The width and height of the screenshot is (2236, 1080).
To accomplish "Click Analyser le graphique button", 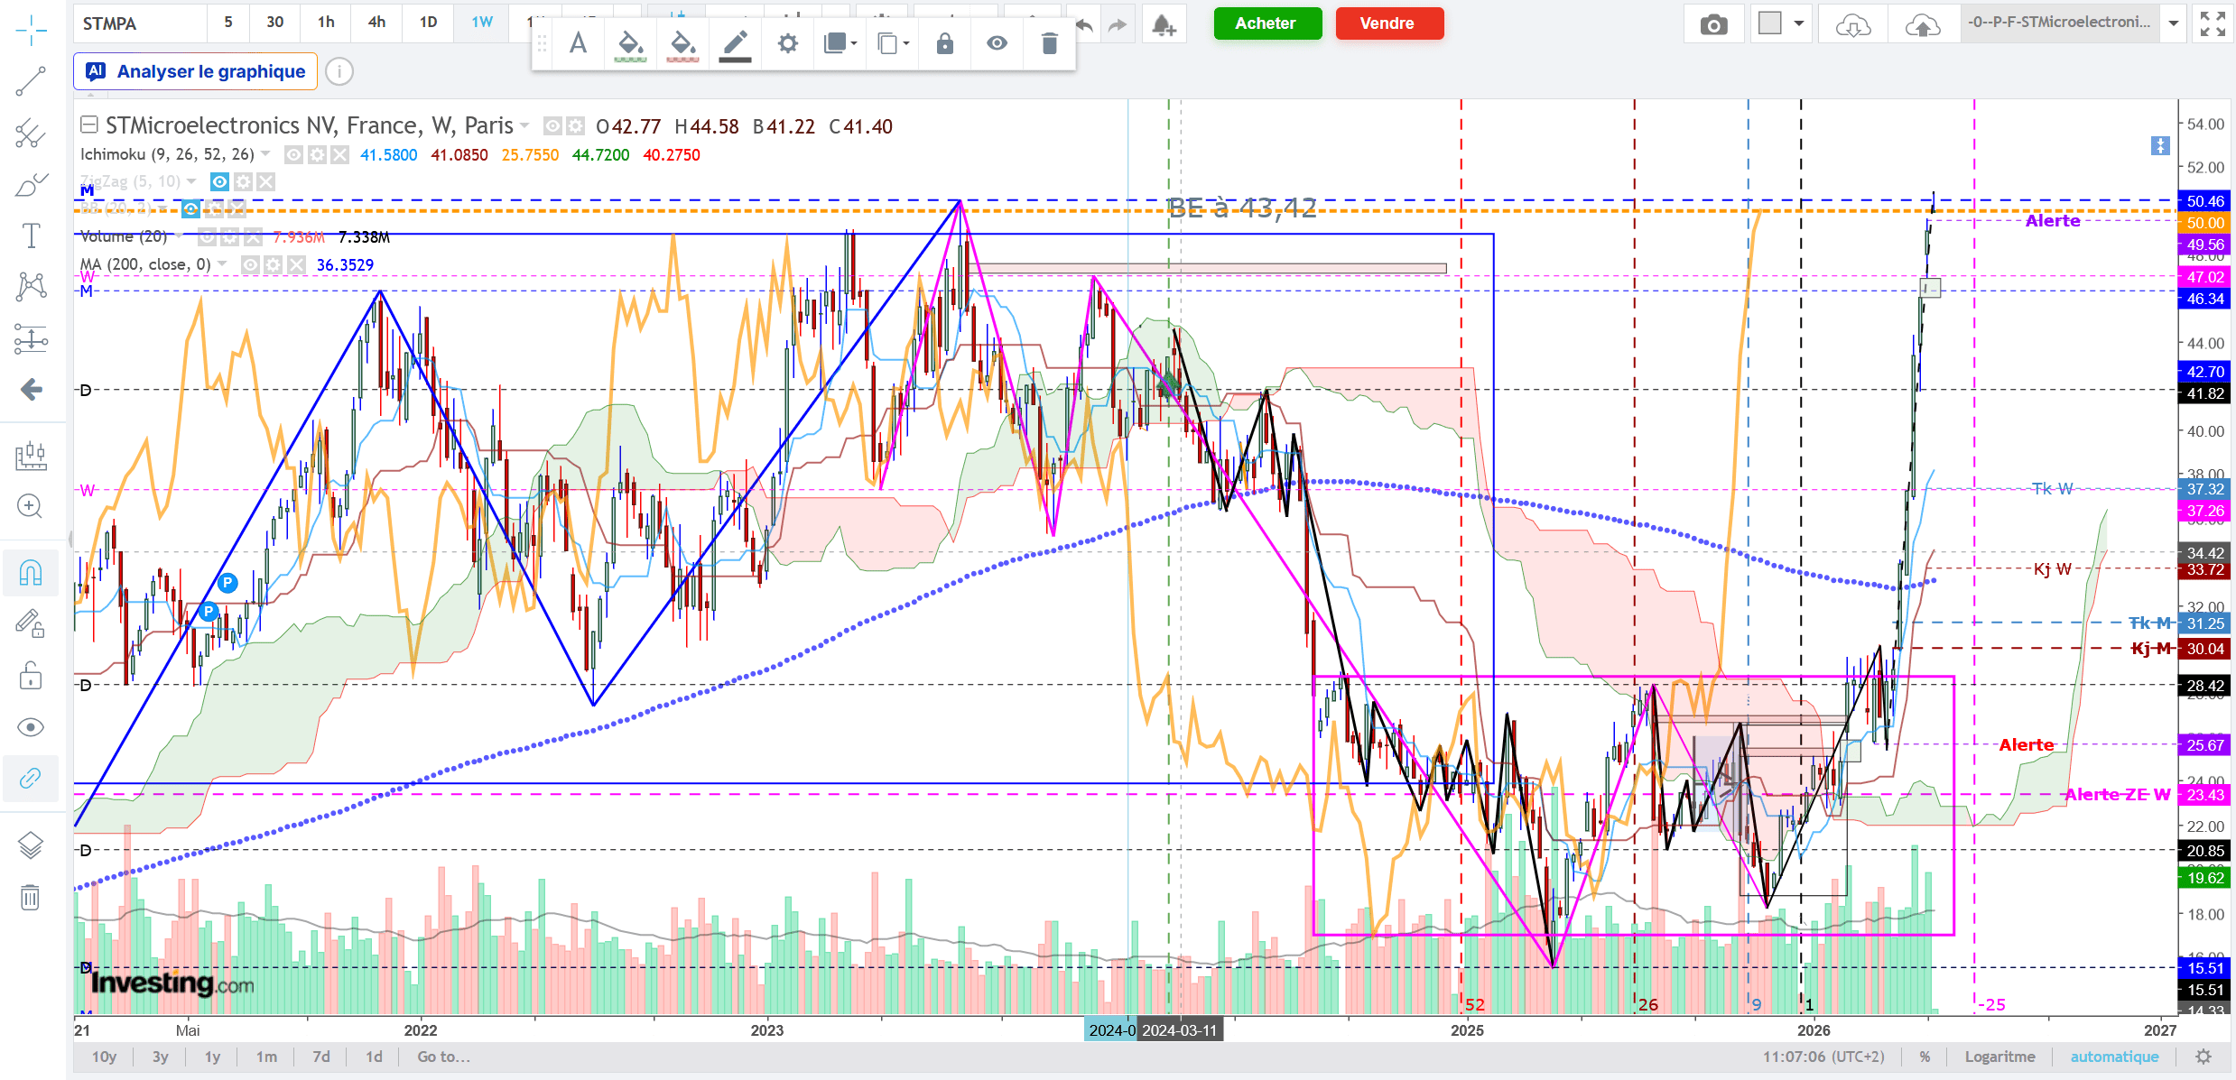I will pos(196,71).
